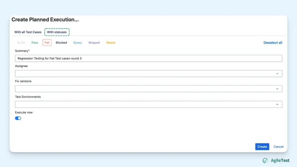The image size is (297, 167).
Task: Toggle the Pass status filter
Action: coord(35,43)
